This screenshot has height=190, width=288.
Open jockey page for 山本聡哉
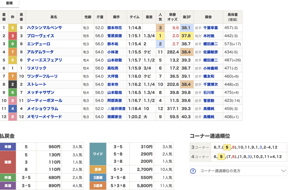tap(115, 92)
